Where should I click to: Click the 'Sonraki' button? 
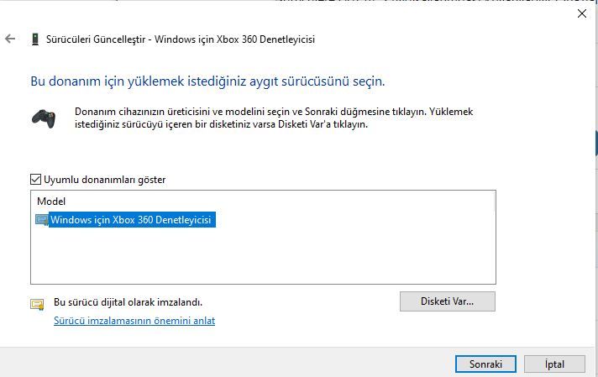coord(485,364)
